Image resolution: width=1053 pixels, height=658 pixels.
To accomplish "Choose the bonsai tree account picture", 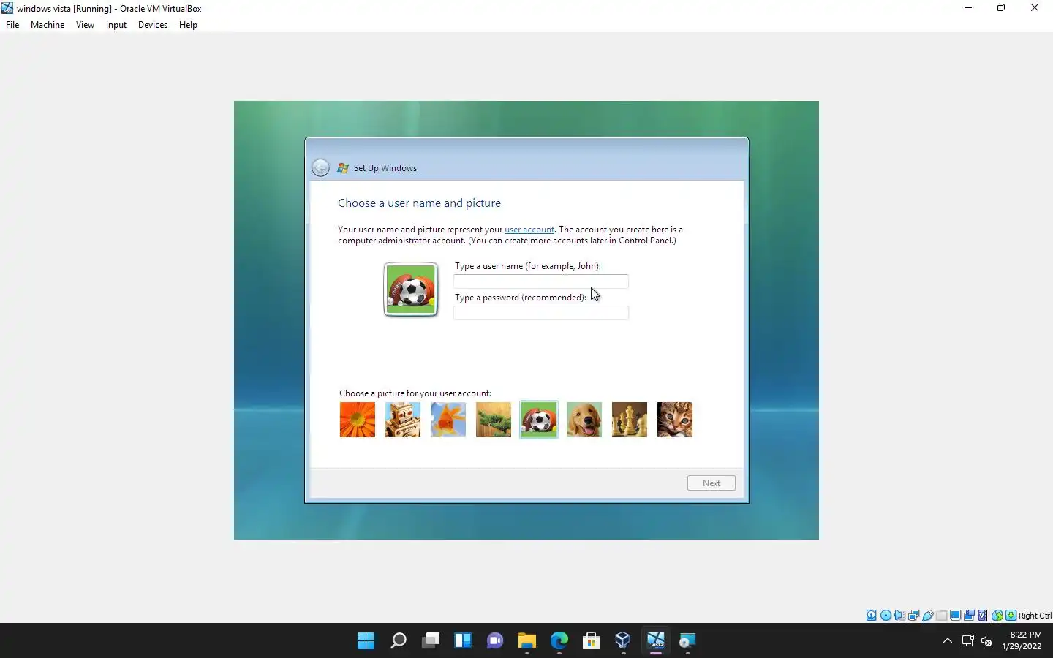I will coord(494,420).
